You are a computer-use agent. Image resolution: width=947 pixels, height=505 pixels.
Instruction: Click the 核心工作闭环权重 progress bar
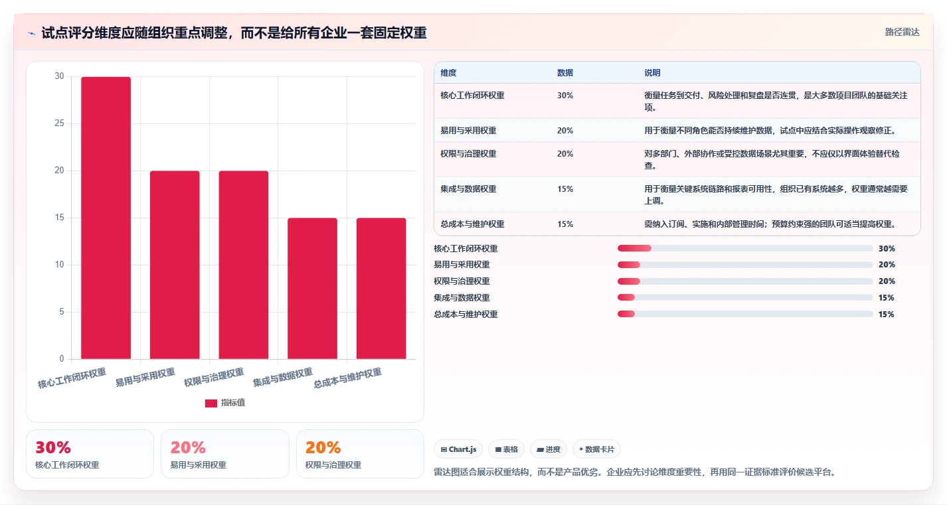pos(745,248)
